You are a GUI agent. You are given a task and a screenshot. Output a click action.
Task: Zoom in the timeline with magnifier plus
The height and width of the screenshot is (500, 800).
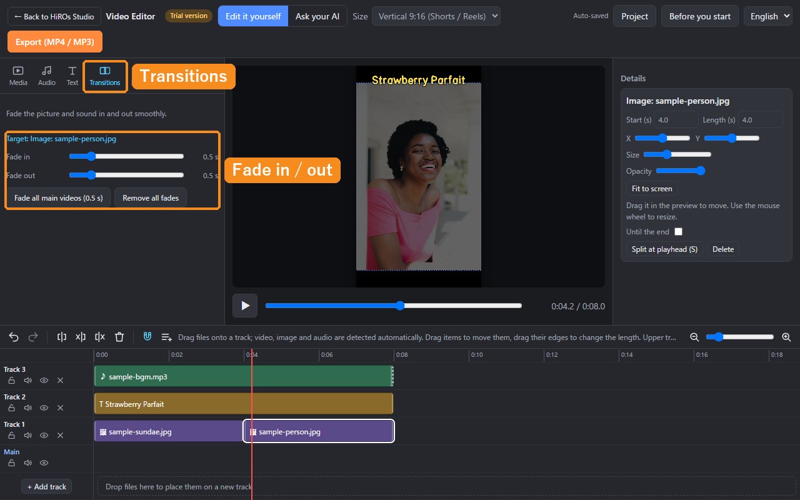point(786,337)
